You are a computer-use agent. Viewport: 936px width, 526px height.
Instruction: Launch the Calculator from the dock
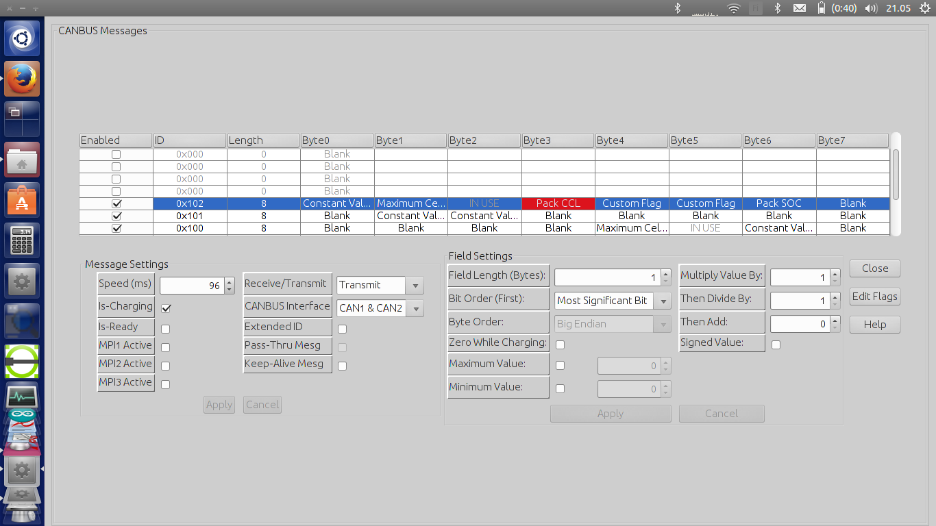pos(22,240)
